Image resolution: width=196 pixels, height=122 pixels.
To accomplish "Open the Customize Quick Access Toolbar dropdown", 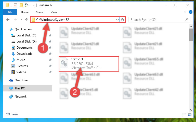I will (x=33, y=6).
